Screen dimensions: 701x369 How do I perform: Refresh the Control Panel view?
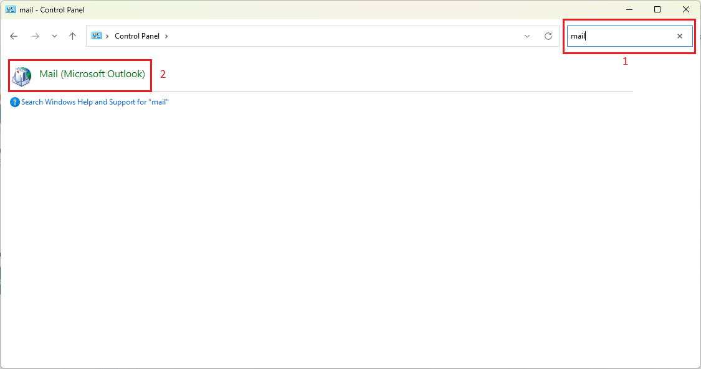pos(548,36)
